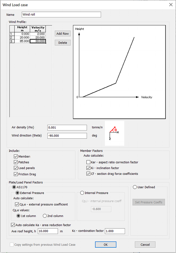Image resolution: width=176 pixels, height=253 pixels.
Task: Select the velocity cell 2.000 in row 1
Action: click(38, 34)
